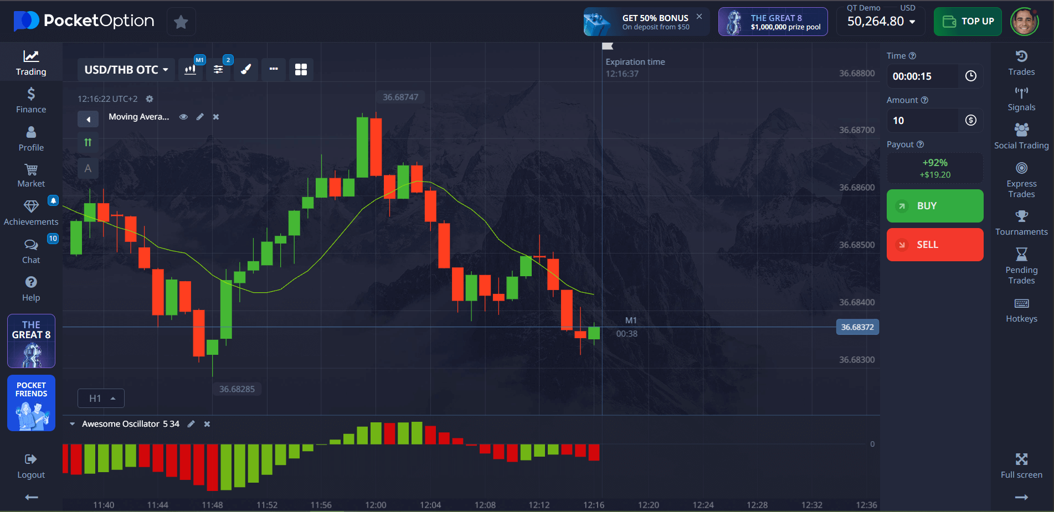
Task: Open USD/THB OTC asset dropdown
Action: (x=126, y=70)
